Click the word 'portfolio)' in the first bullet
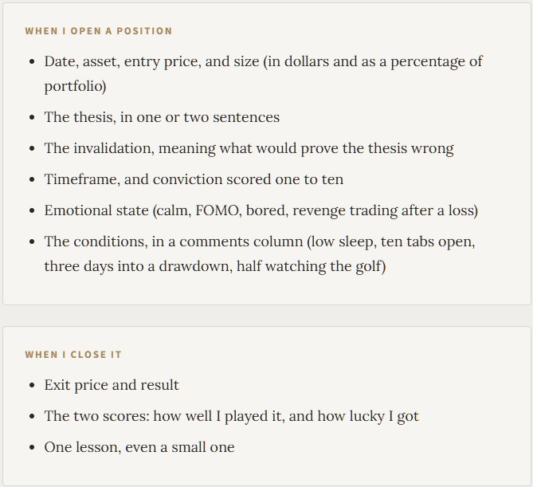This screenshot has height=487, width=533. tap(76, 86)
